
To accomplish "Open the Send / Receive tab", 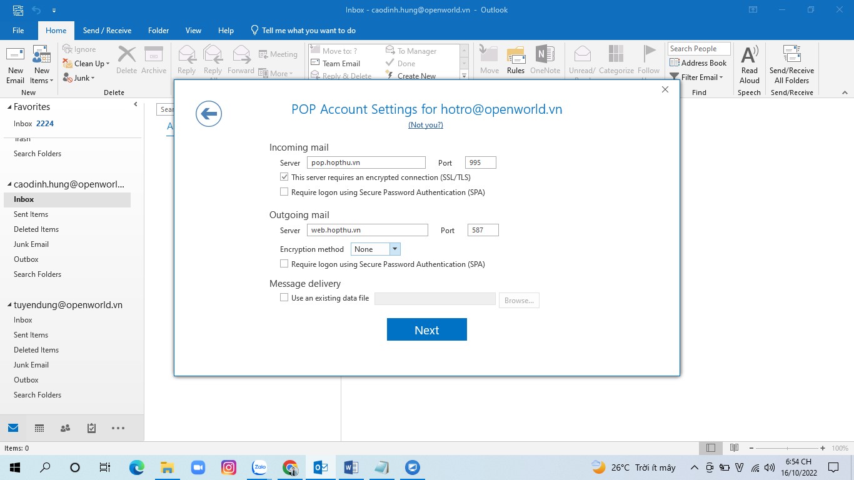I will pyautogui.click(x=107, y=30).
